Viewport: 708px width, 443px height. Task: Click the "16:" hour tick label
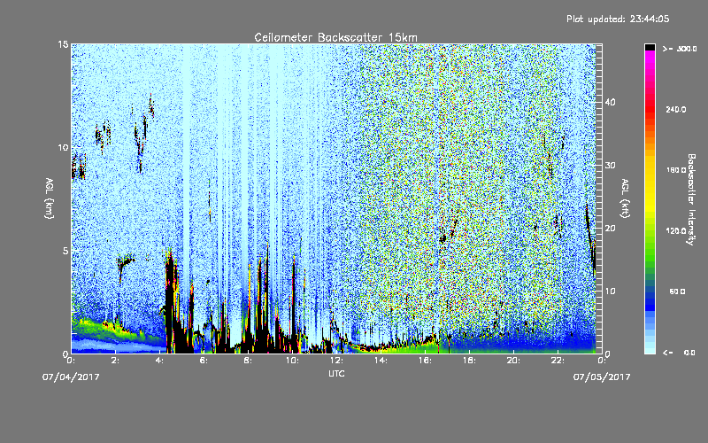(425, 361)
